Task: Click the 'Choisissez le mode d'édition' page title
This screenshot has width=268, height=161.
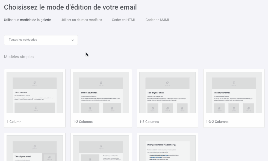Action: tap(70, 7)
